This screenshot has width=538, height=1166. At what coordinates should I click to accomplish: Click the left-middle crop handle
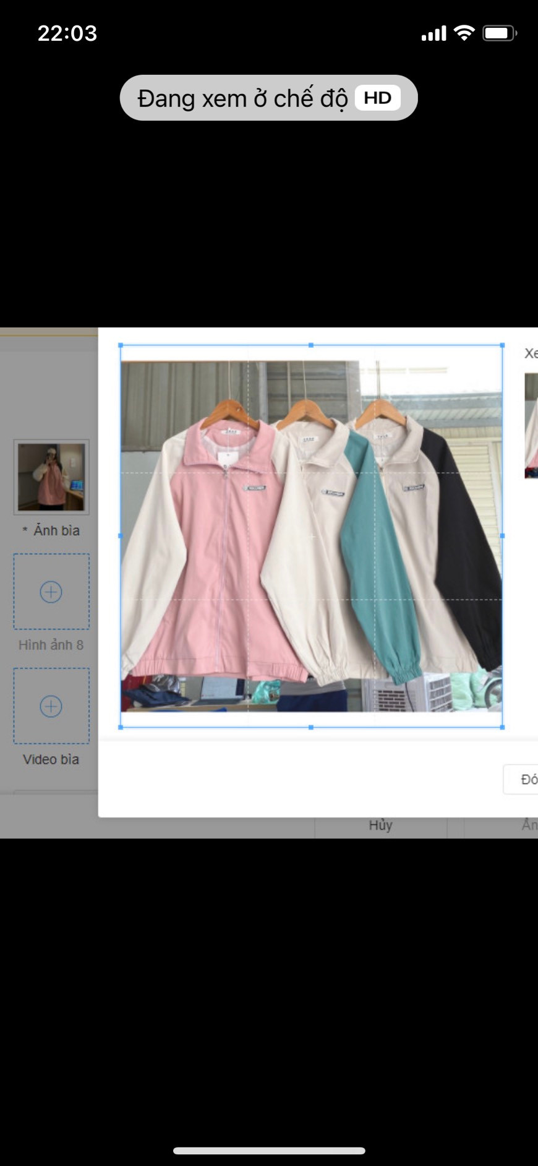121,536
